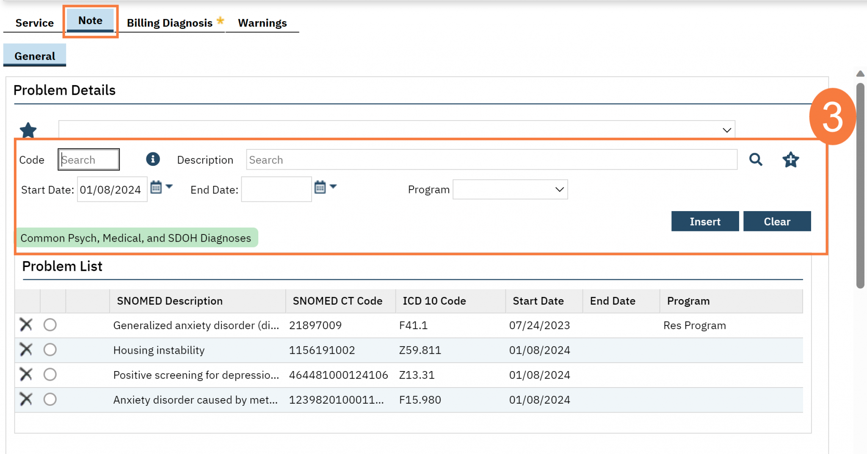The image size is (867, 454).
Task: Delete the Anxiety disorder caused by met... row
Action: tap(26, 399)
